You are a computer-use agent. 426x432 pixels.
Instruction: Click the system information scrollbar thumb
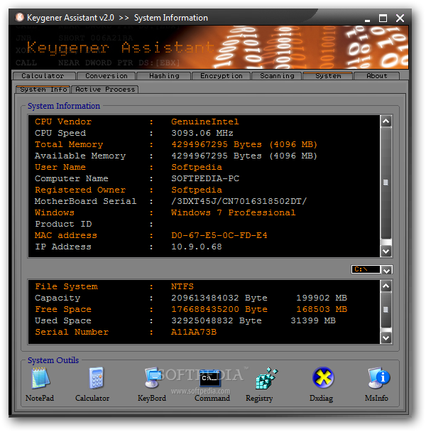(x=386, y=183)
